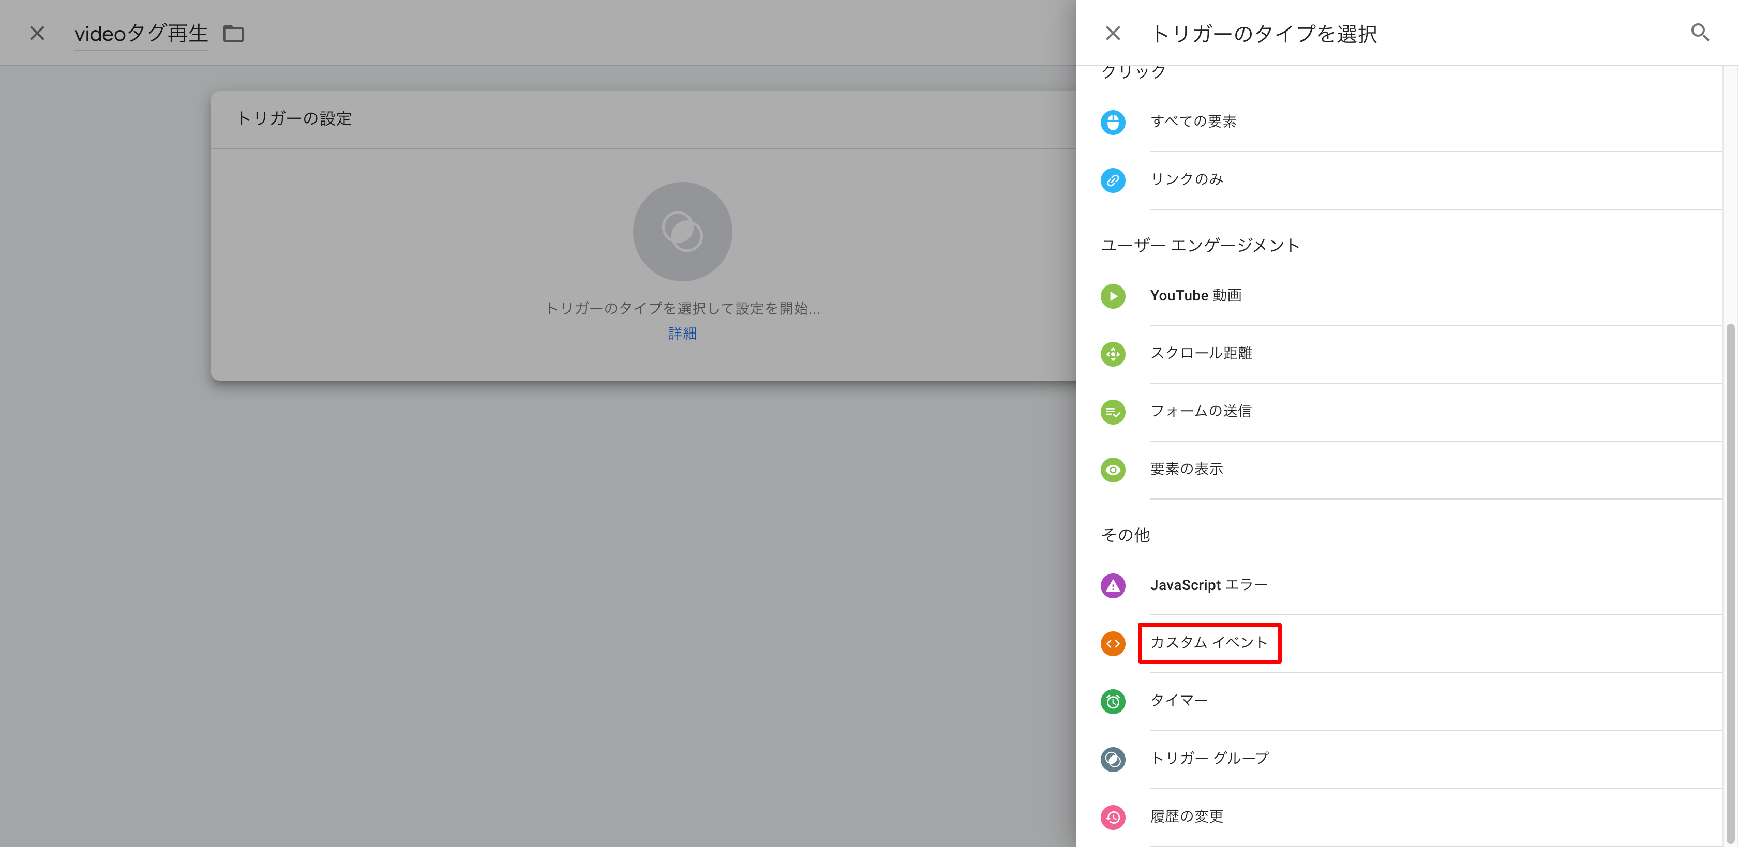Select リンクのみ trigger type
This screenshot has width=1738, height=847.
1412,180
